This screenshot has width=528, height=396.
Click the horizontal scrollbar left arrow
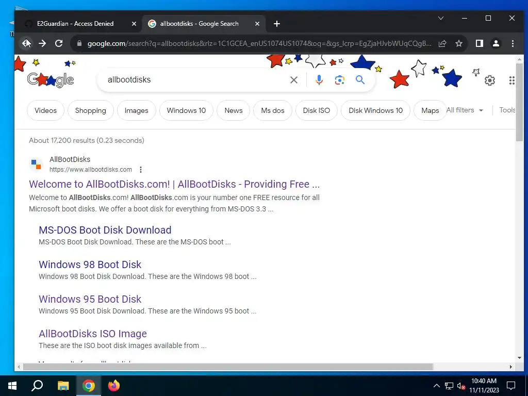19,367
